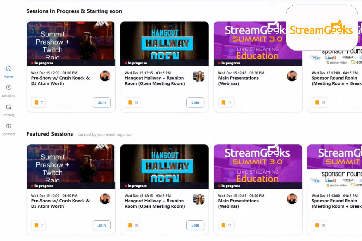This screenshot has width=362, height=241.
Task: Open Summit Preshow thumbnail under Sessions In Progress
Action: coord(71,44)
